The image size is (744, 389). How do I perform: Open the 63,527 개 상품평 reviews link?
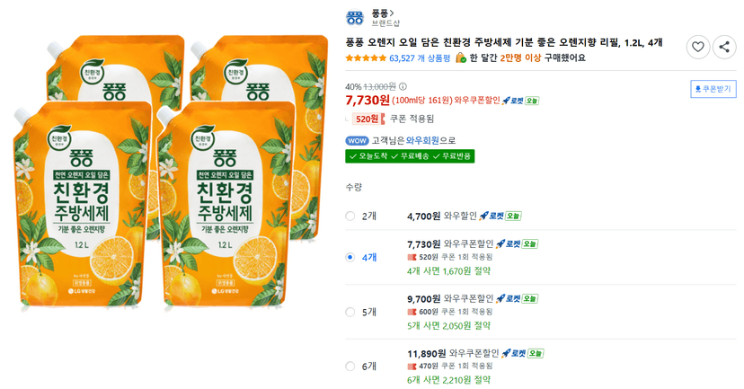[x=420, y=57]
